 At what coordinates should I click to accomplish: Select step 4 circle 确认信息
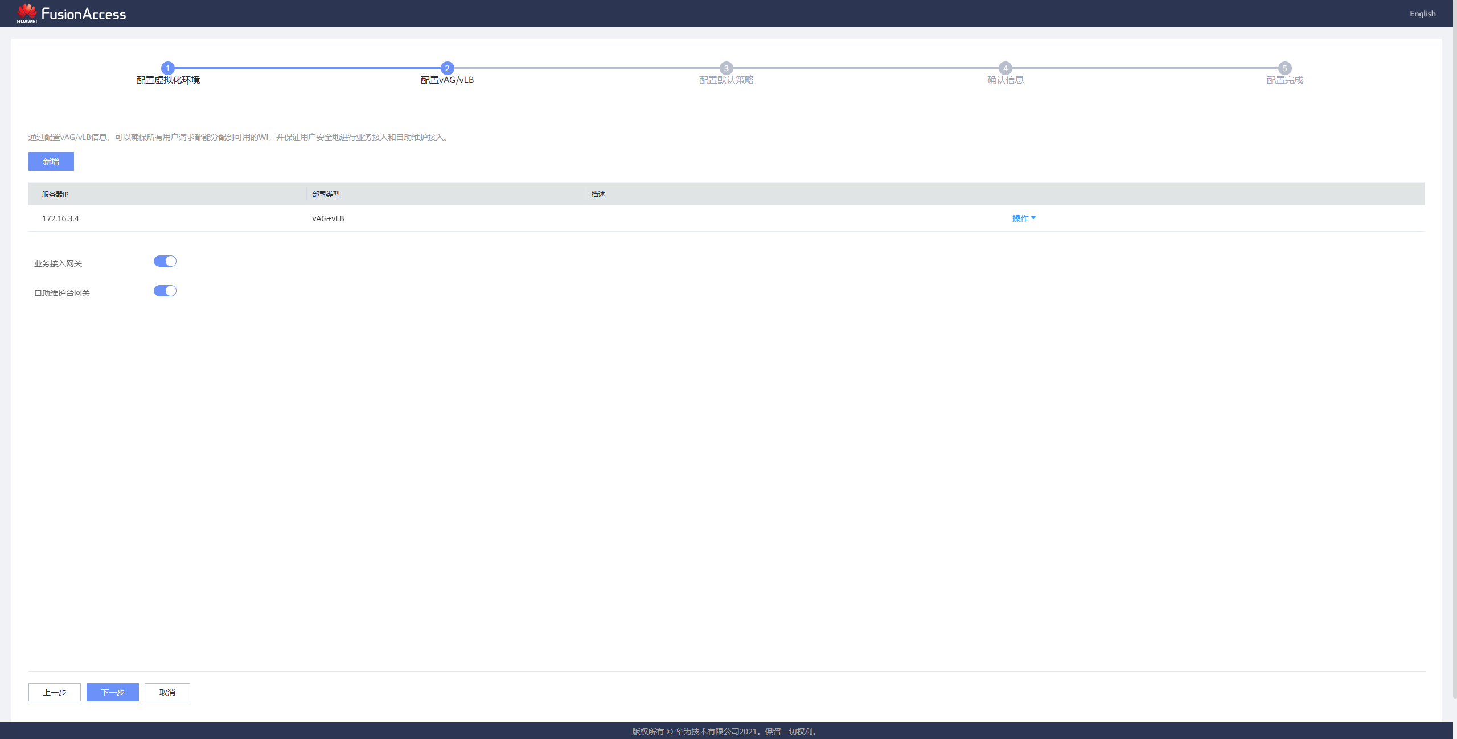pyautogui.click(x=1005, y=68)
